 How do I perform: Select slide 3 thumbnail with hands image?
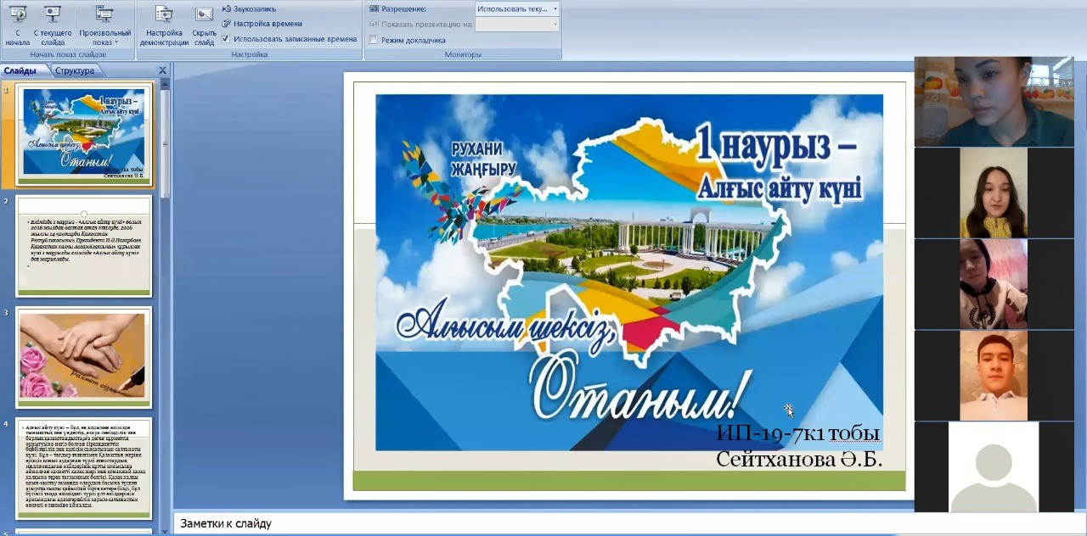pyautogui.click(x=83, y=357)
